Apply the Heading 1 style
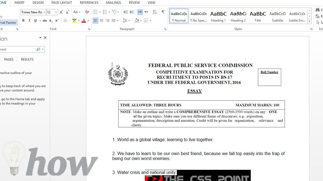This screenshot has width=323, height=181. (218, 16)
